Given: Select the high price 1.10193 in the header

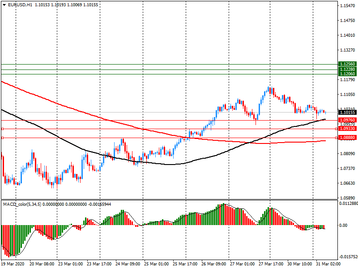Looking at the screenshot, I should coord(58,5).
